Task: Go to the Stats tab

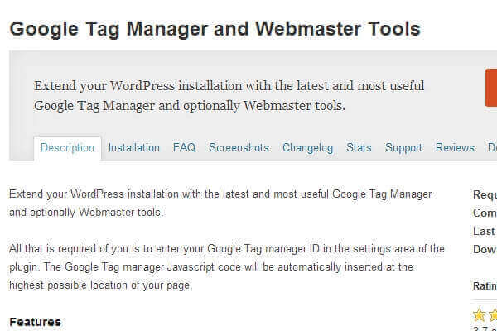Action: pos(359,148)
